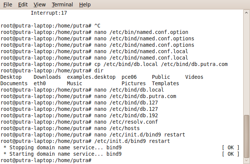
Task: Click 'nano /etc/resolv.conf' command
Action: tap(126, 122)
